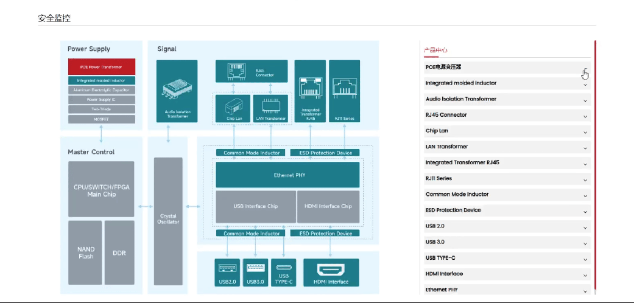Select the LAN Transformer component icon
Screen dimensions: 634x303
pyautogui.click(x=270, y=108)
